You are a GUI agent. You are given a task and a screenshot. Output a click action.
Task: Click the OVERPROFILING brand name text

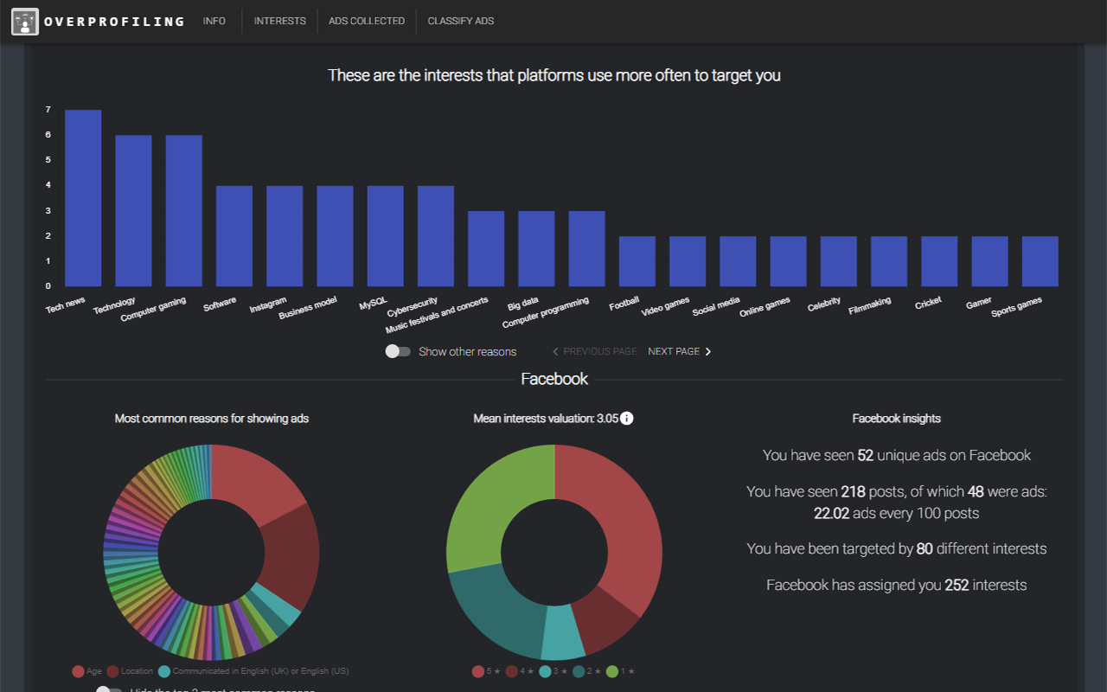[114, 22]
